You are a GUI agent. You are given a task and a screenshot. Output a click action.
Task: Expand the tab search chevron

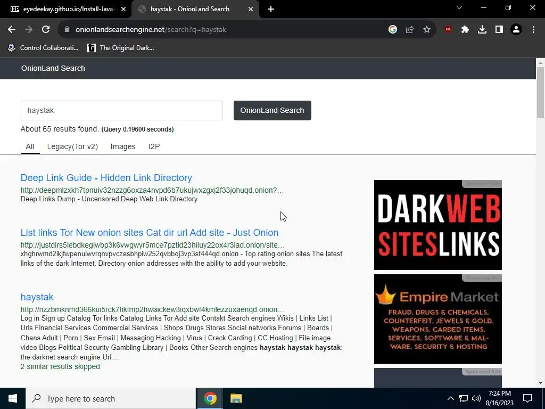(459, 7)
